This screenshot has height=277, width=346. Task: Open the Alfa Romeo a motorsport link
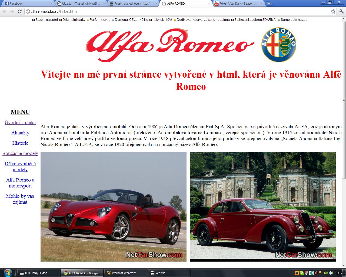[20, 183]
